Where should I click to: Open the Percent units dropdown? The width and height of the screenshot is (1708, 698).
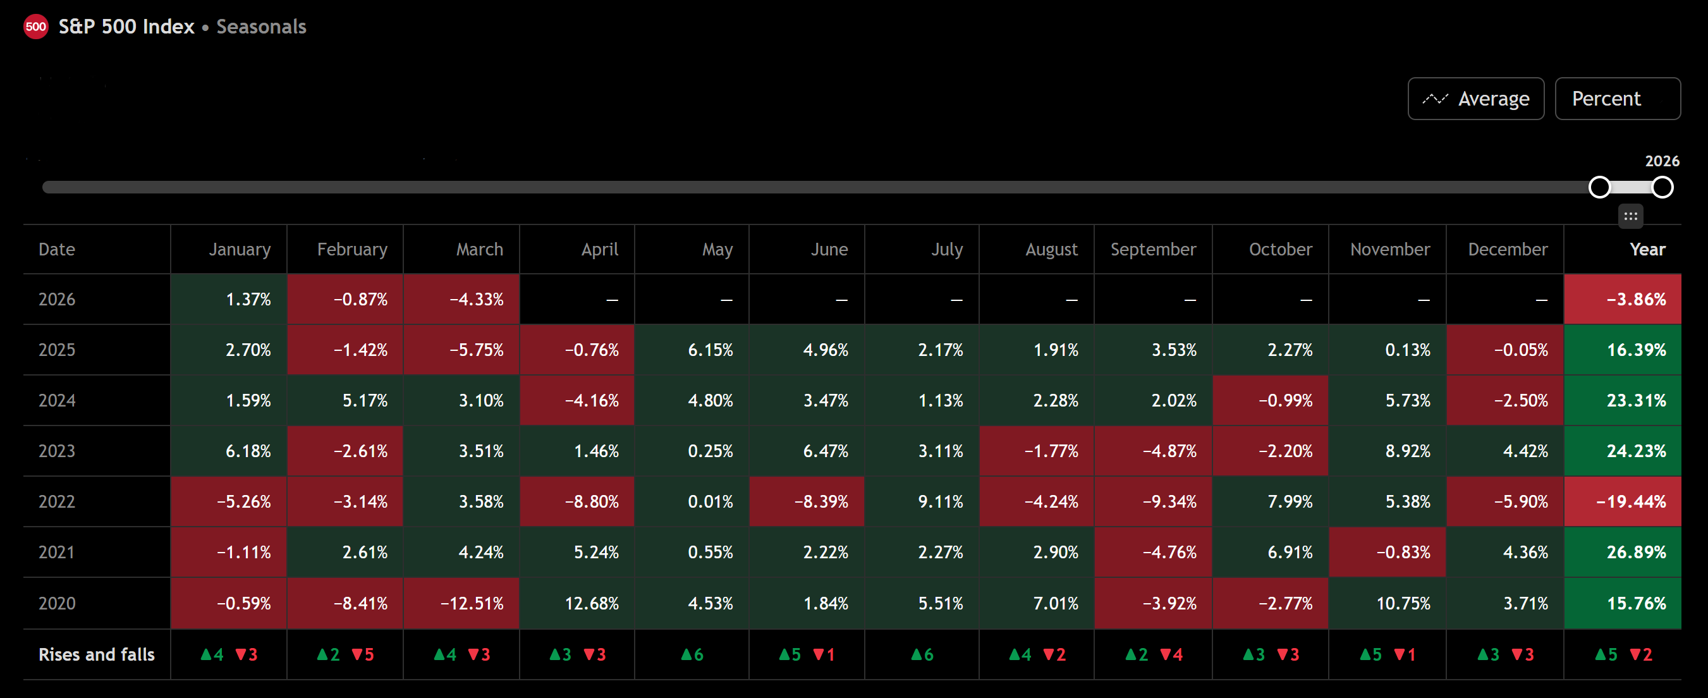(x=1616, y=99)
